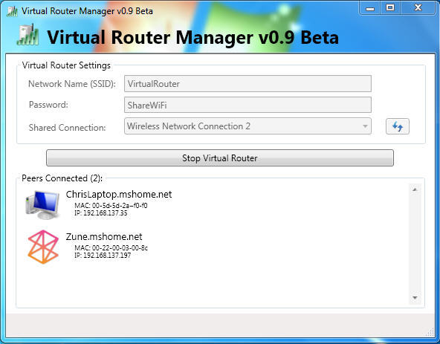The width and height of the screenshot is (440, 344).
Task: Maximize the Virtual Router Manager window
Action: (x=390, y=8)
